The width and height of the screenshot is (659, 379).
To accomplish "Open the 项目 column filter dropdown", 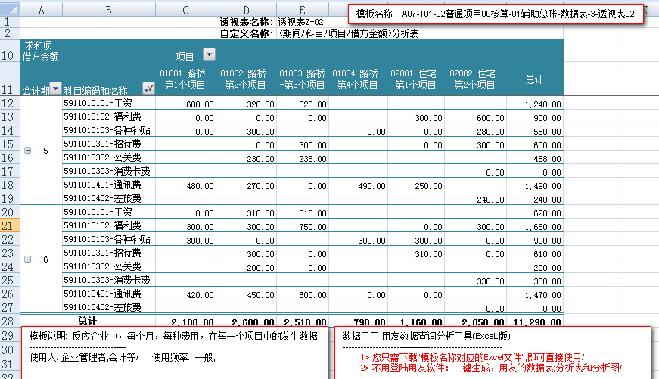I will 210,54.
